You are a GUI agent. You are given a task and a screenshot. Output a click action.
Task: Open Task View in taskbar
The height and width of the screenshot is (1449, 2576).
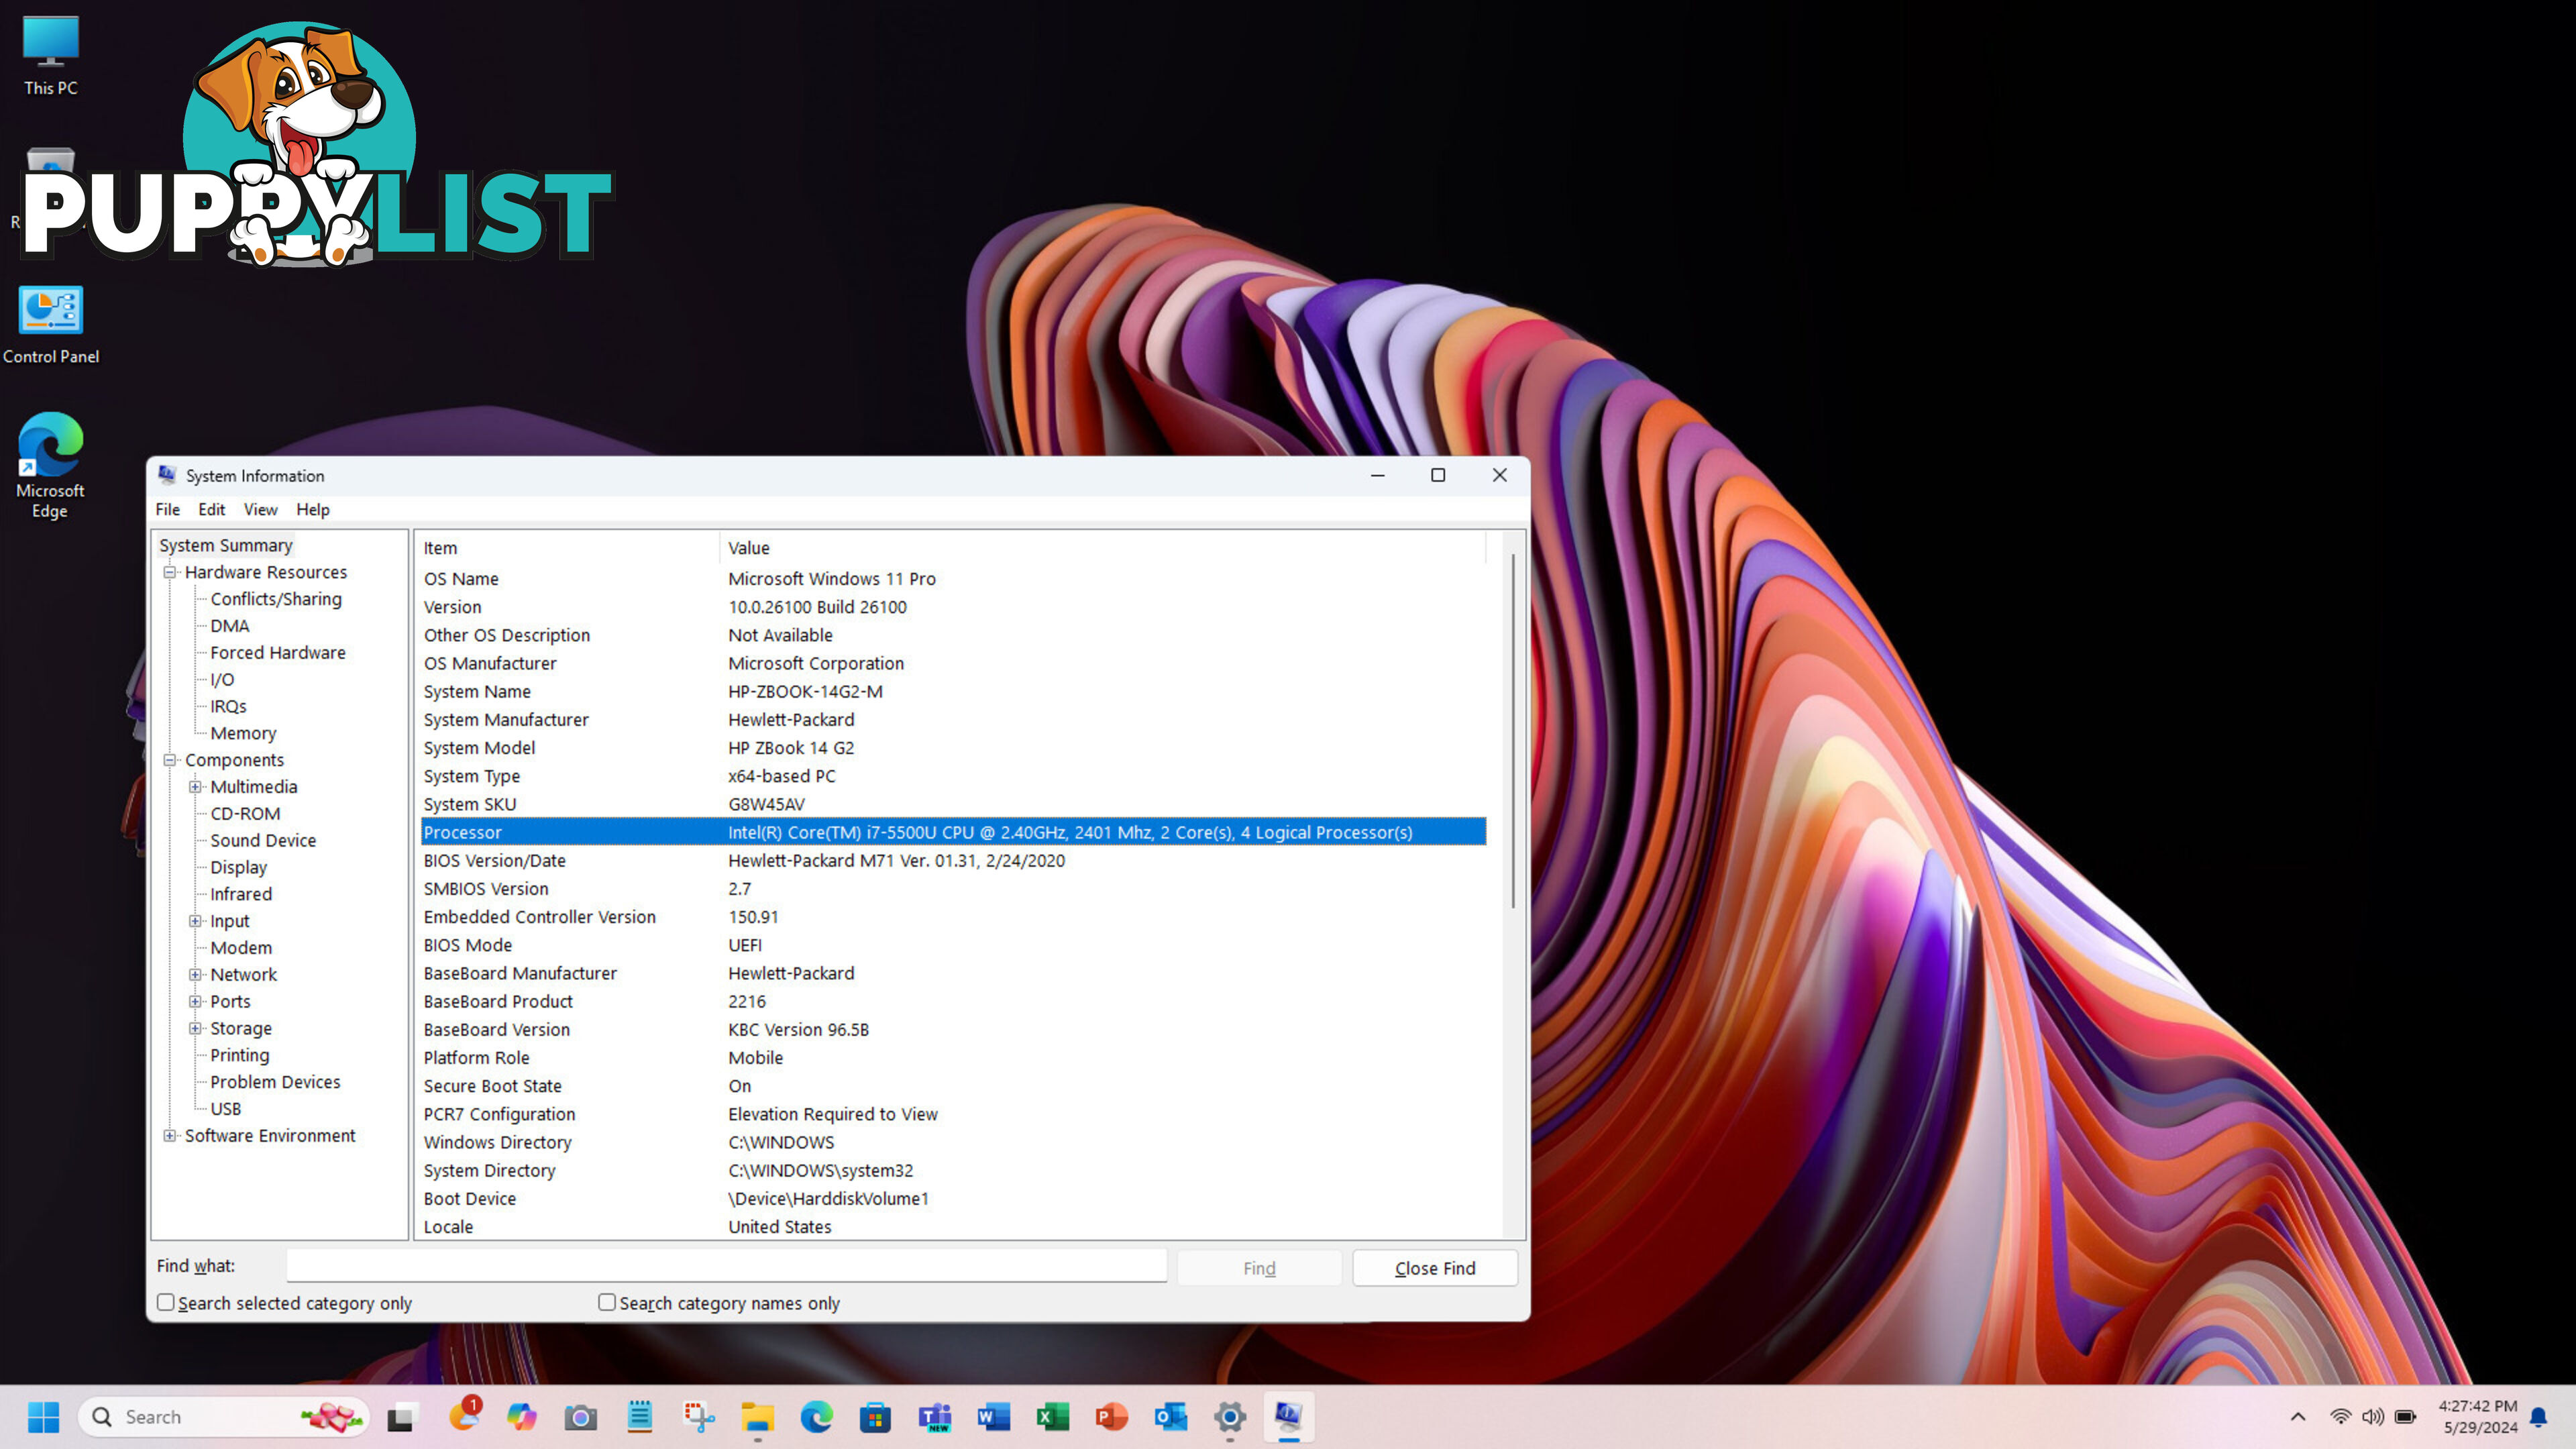(x=401, y=1417)
